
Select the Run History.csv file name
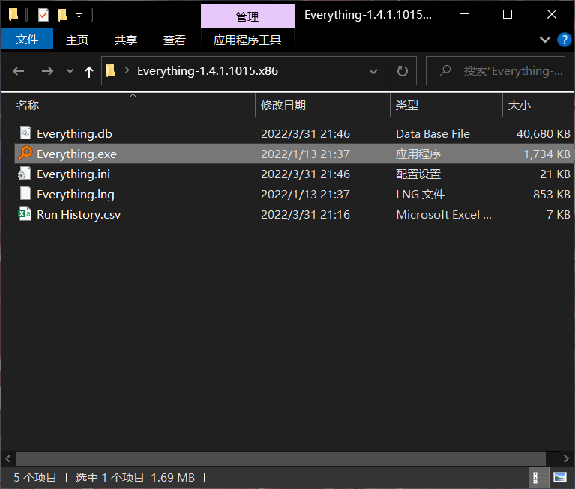[79, 214]
